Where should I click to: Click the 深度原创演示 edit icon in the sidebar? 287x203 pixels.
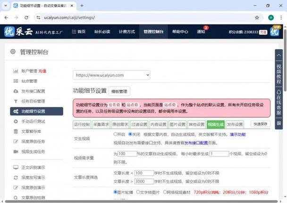(x=16, y=187)
